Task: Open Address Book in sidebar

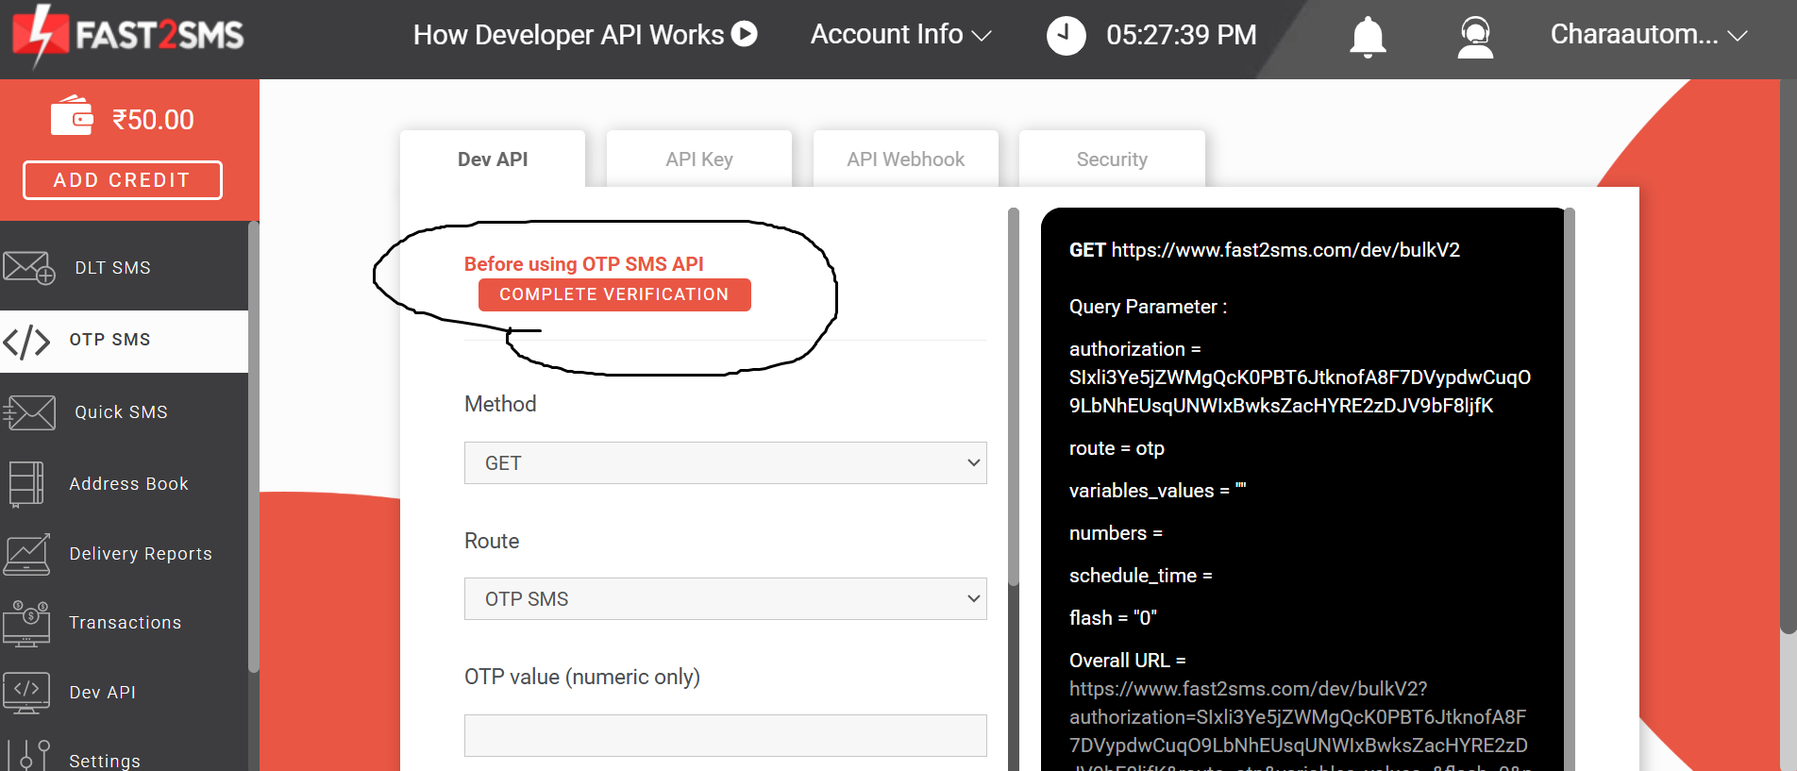Action: pos(128,484)
